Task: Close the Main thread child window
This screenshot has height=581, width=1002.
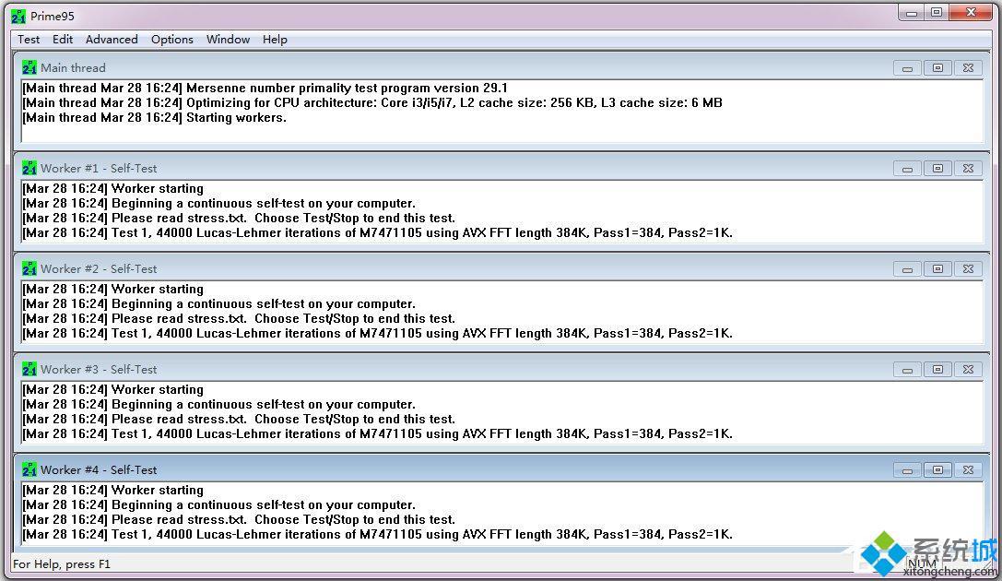Action: [968, 67]
